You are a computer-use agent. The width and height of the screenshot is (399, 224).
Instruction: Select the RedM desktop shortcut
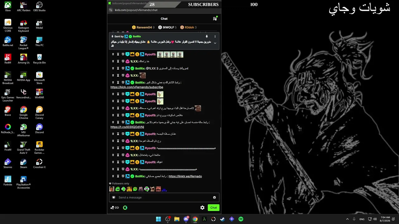click(x=8, y=59)
